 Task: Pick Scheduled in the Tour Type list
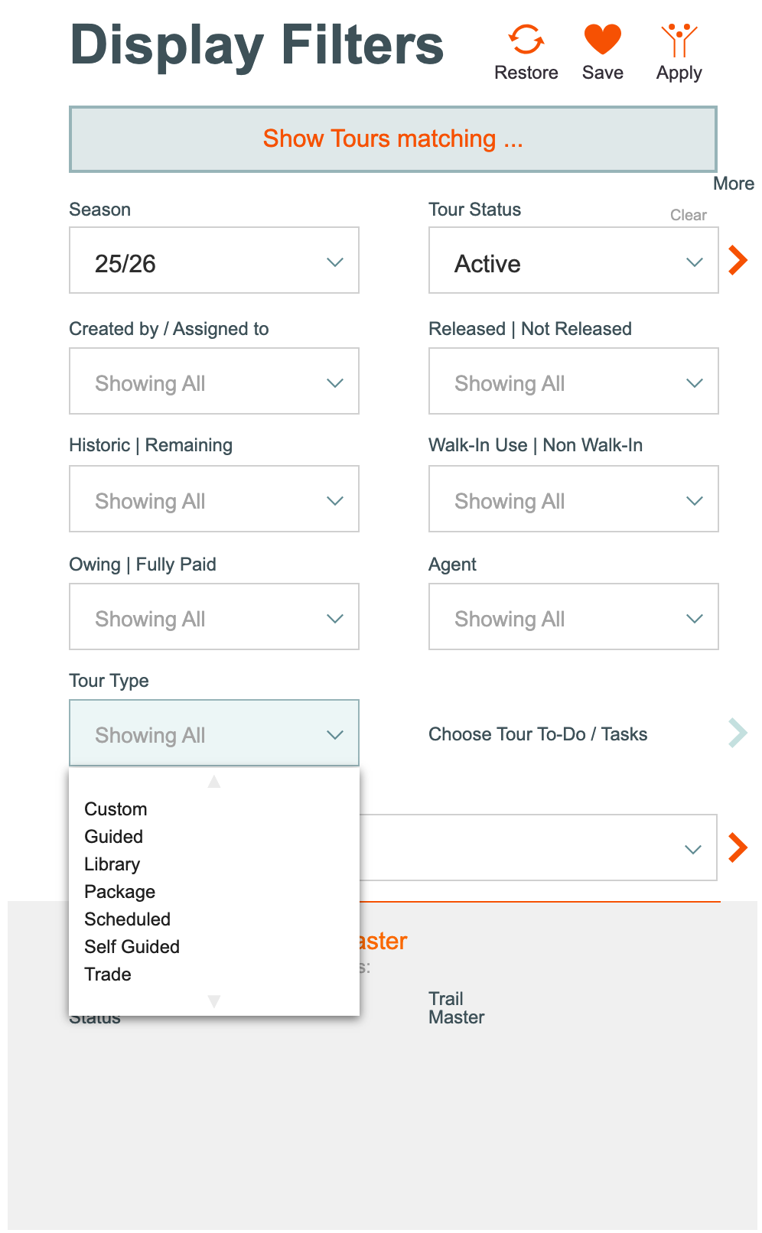tap(127, 919)
